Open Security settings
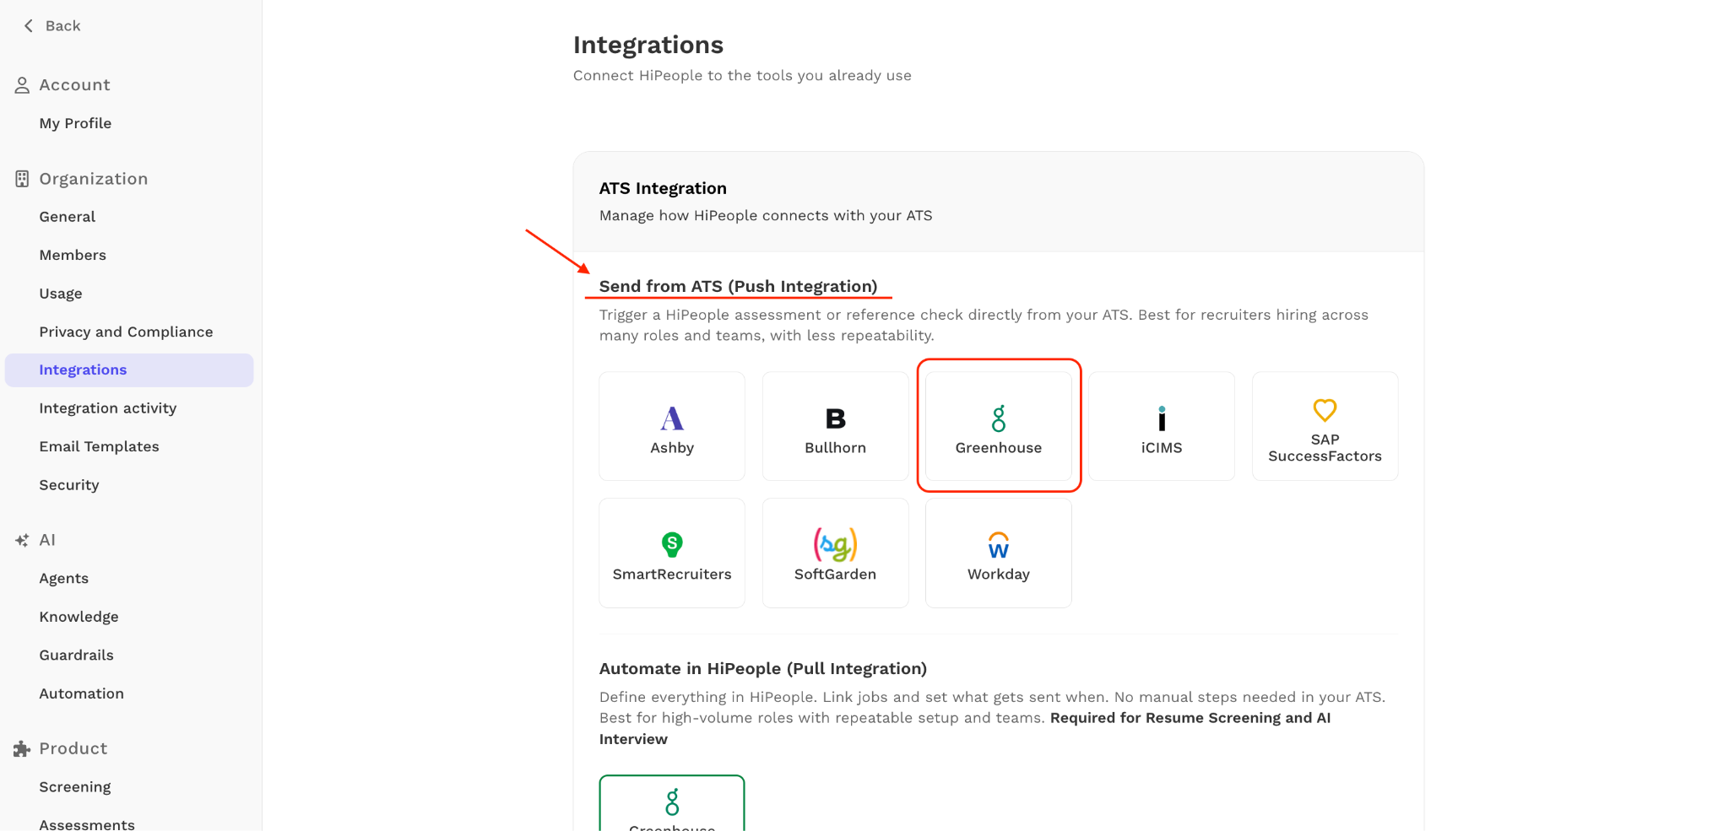The height and width of the screenshot is (831, 1729). 69,485
